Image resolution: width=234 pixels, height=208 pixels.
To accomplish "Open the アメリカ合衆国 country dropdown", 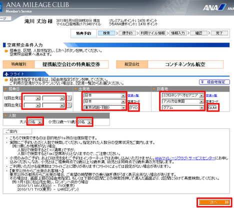I will click(183, 101).
